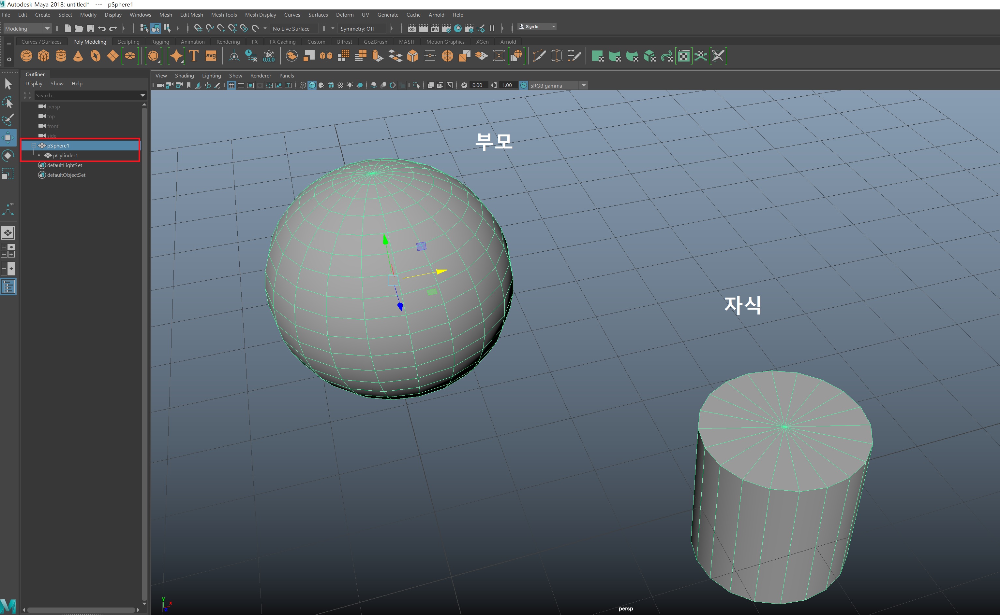The height and width of the screenshot is (615, 1000).
Task: Toggle the Outliner panel layout button
Action: 8,287
